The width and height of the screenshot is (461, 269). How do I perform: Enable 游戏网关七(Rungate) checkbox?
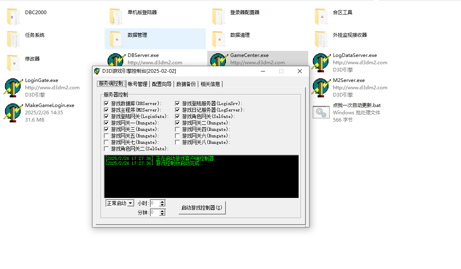tap(106, 142)
